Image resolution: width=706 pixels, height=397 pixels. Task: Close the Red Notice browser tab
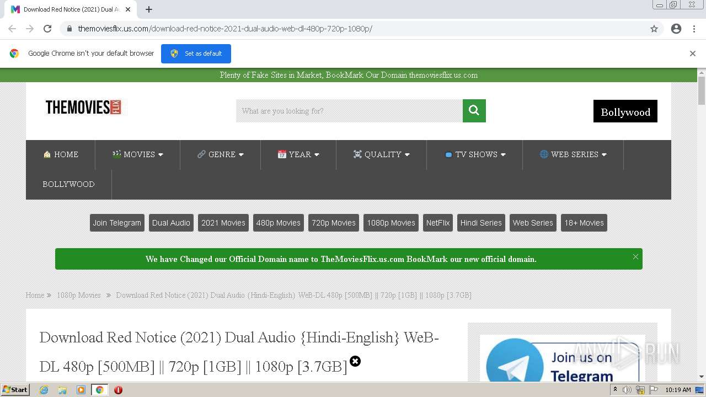[x=128, y=9]
